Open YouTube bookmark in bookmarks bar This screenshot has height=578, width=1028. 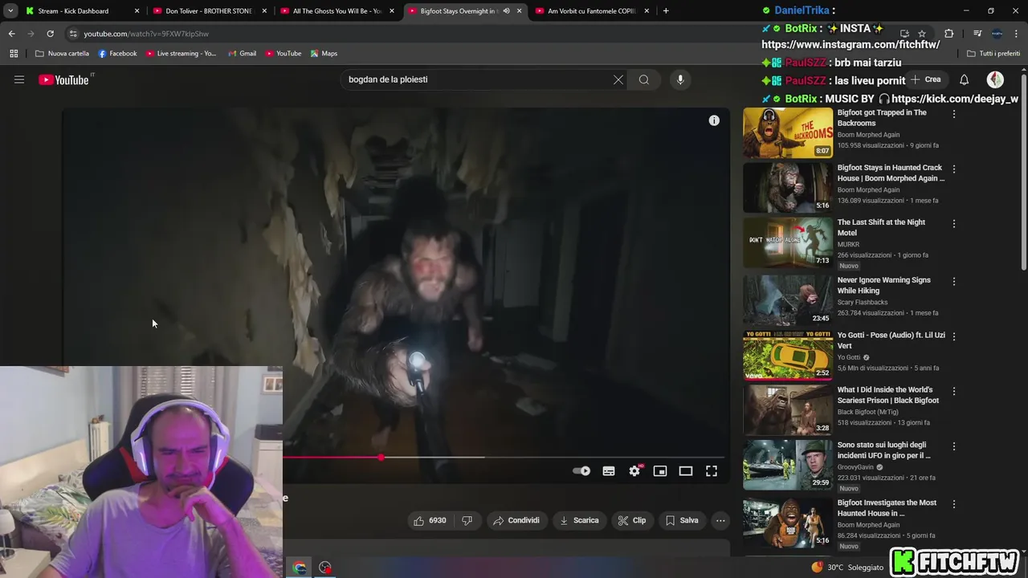[x=283, y=54]
